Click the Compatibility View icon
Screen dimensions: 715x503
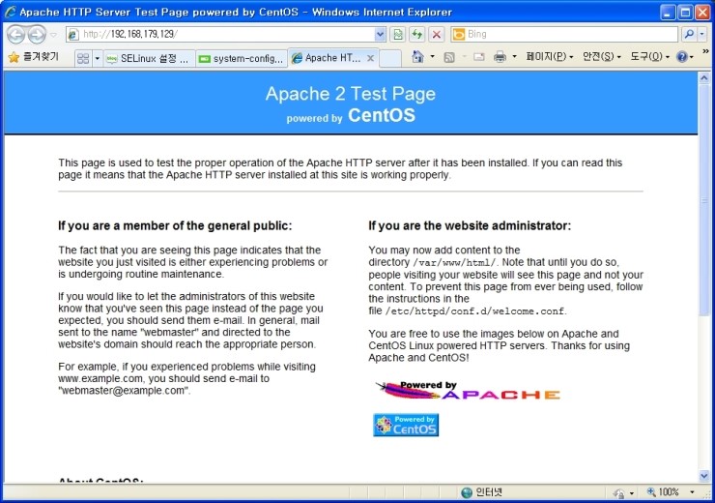click(x=398, y=34)
